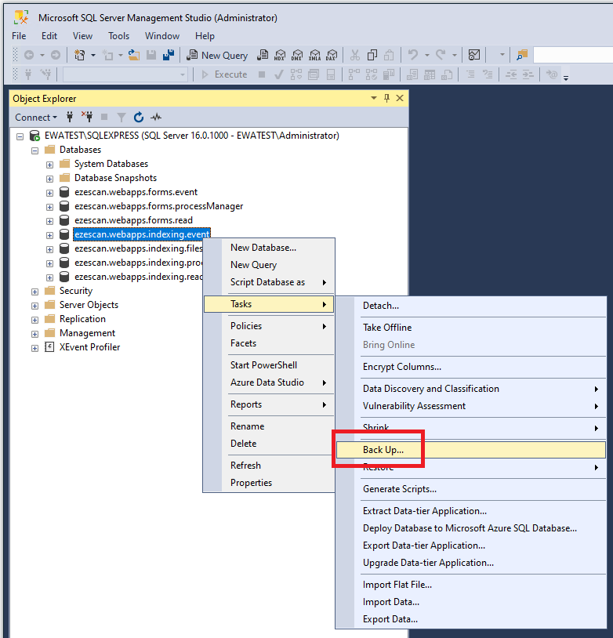
Task: Click the New Query toolbar button
Action: (217, 55)
